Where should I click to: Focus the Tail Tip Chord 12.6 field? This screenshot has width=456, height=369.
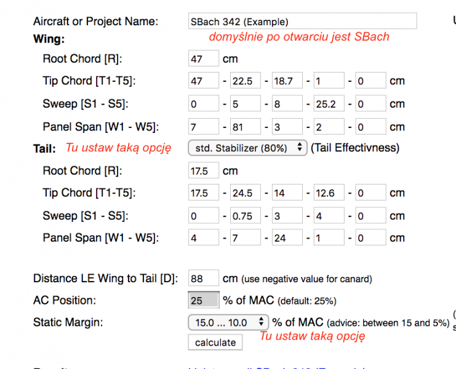point(329,193)
